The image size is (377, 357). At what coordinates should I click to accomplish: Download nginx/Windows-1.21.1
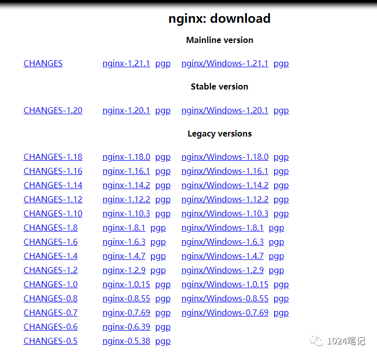tap(225, 63)
